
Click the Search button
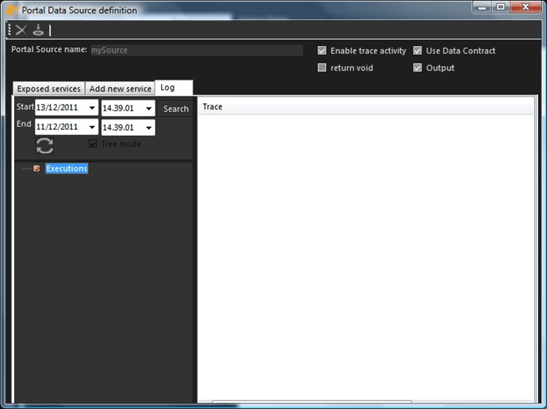click(x=175, y=109)
